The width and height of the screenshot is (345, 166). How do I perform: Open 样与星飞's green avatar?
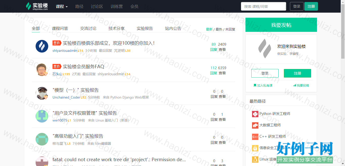point(42,139)
